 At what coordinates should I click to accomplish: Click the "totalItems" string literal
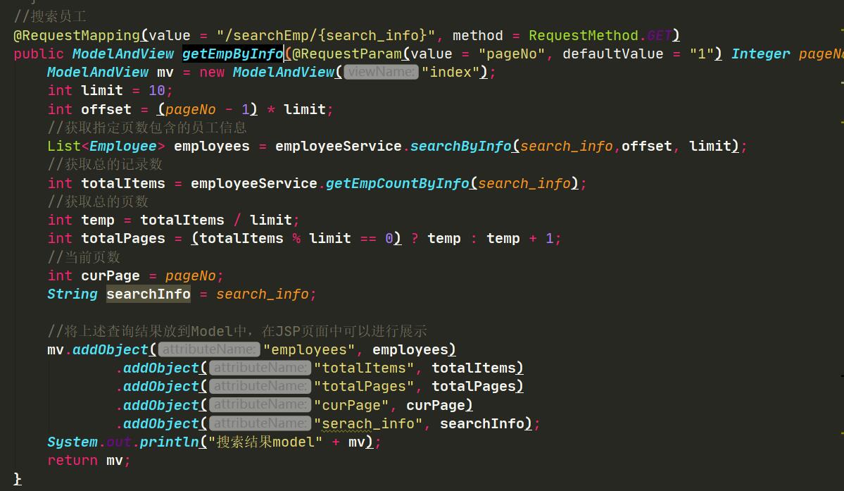pyautogui.click(x=364, y=368)
